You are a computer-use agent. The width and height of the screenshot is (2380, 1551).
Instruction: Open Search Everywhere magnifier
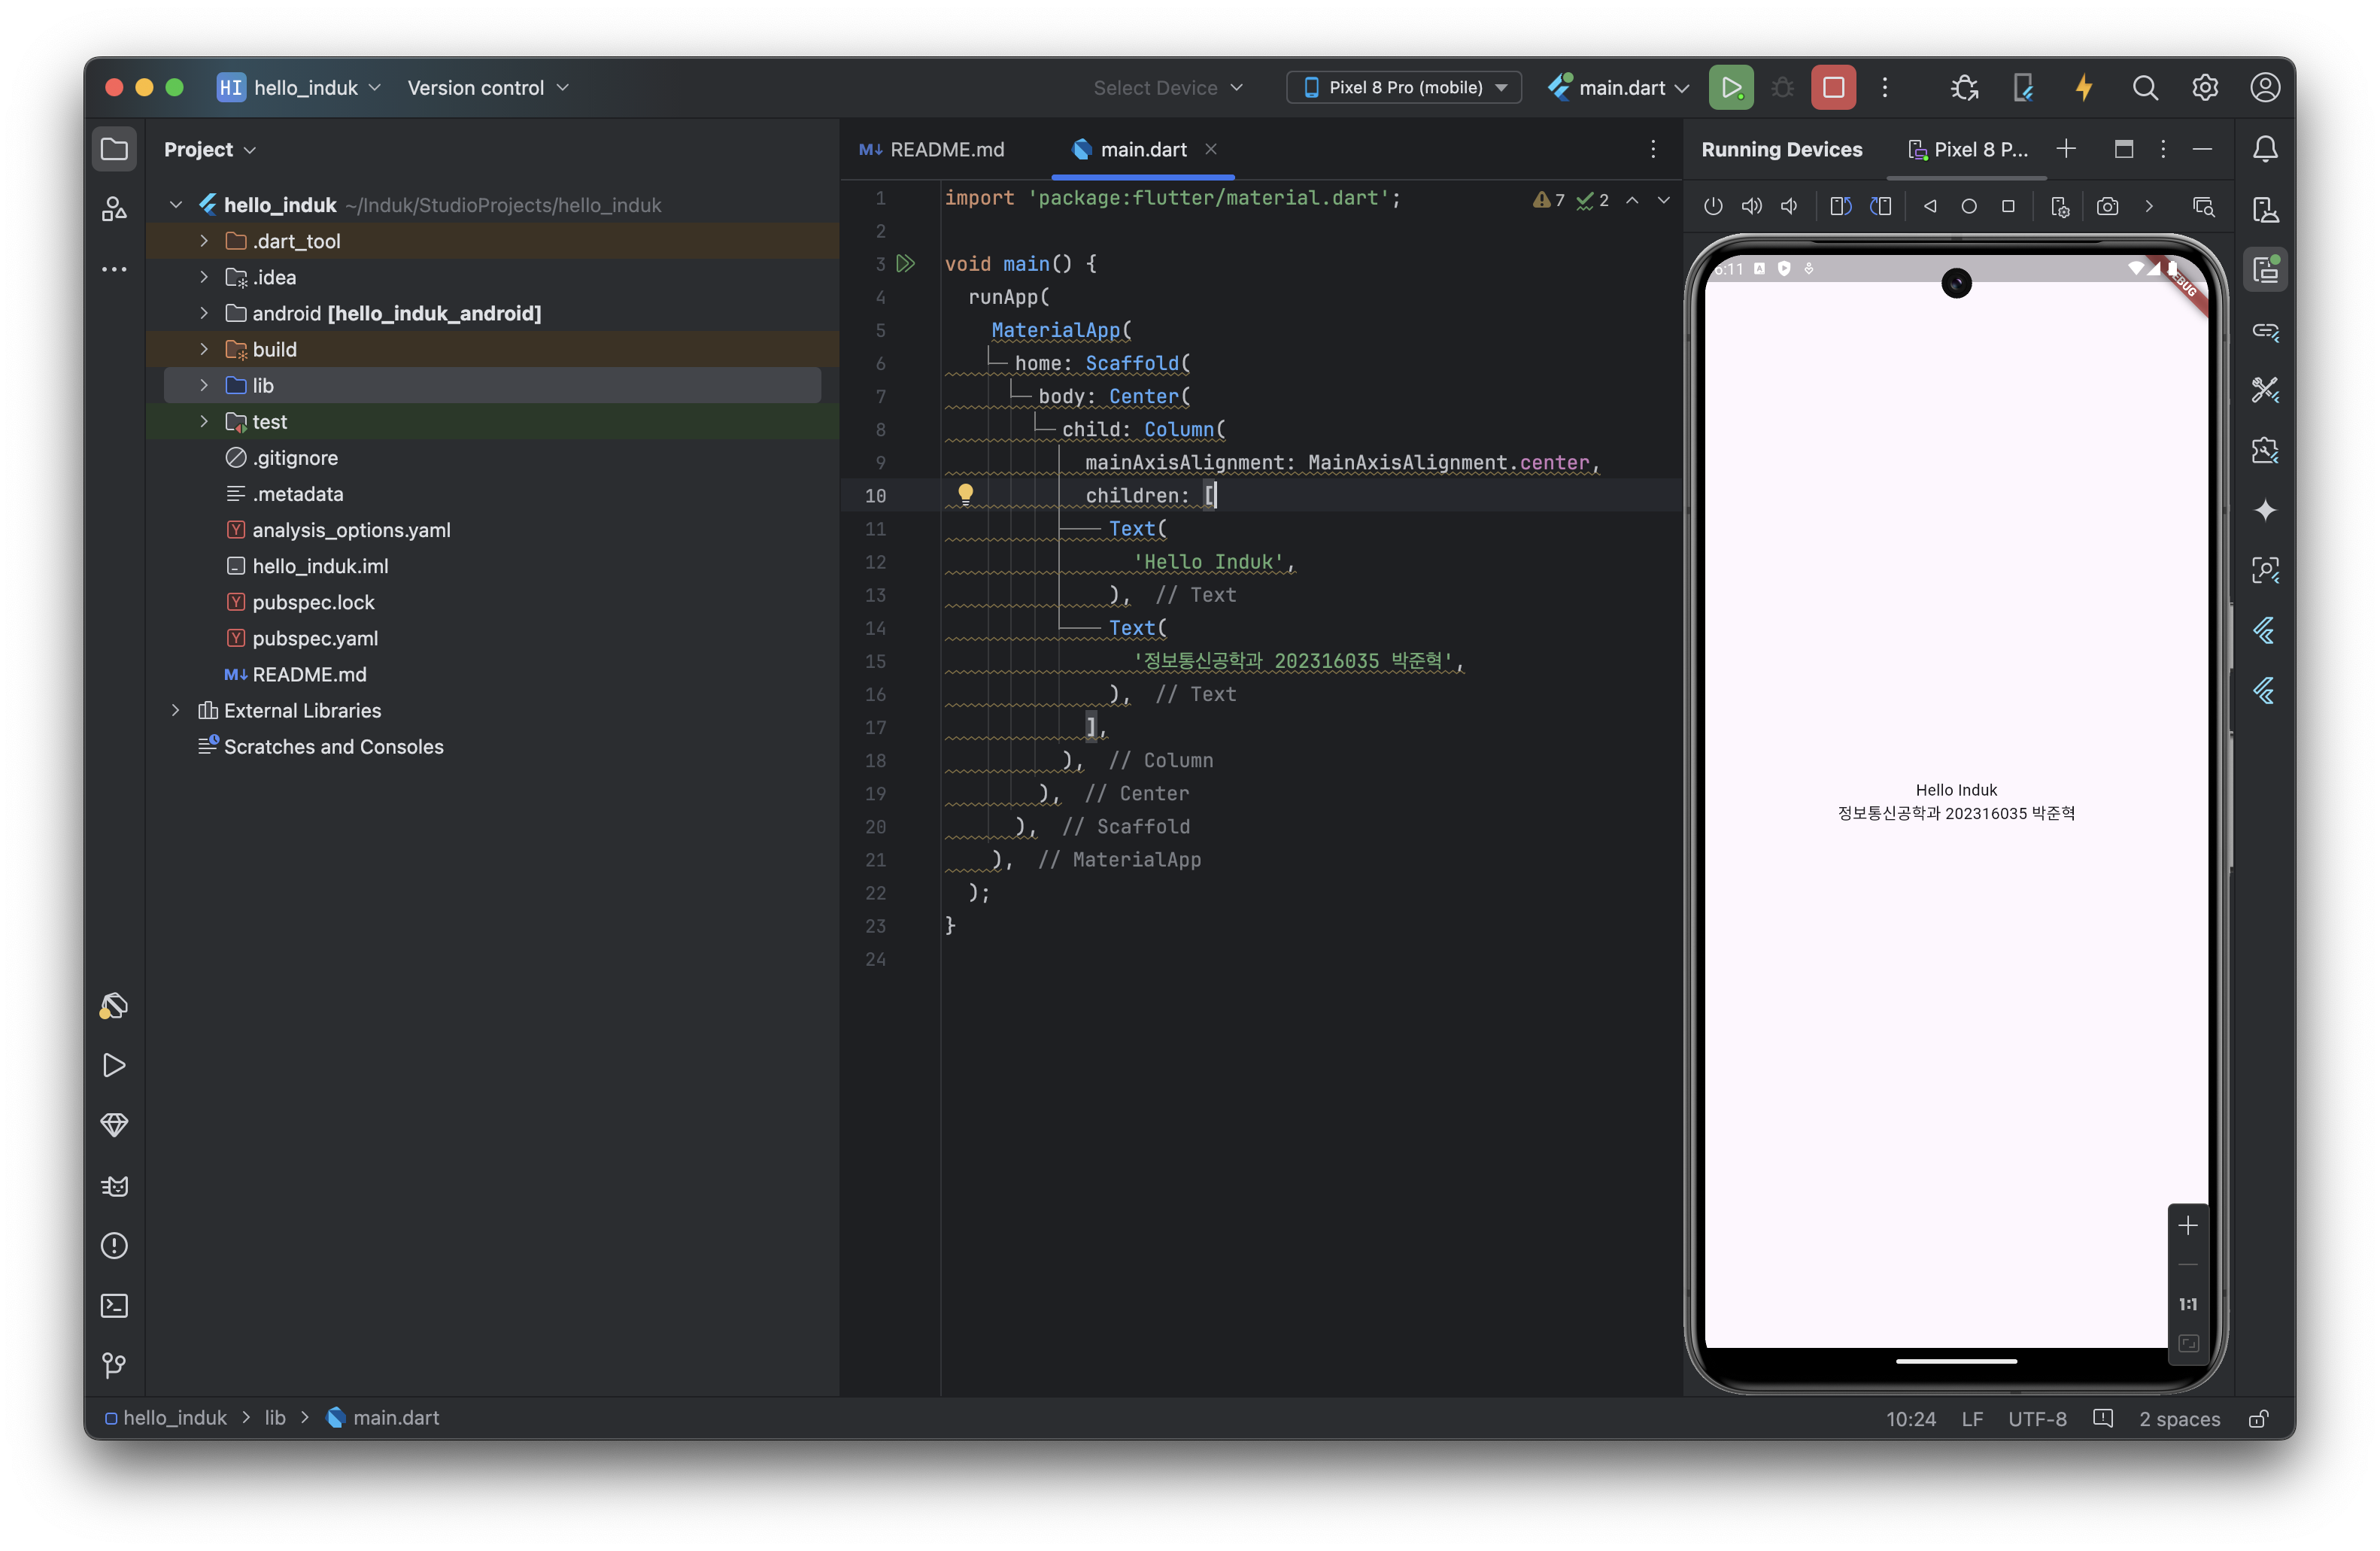tap(2144, 88)
